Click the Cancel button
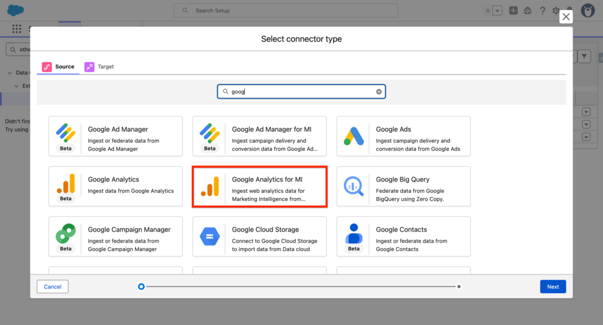Image resolution: width=603 pixels, height=325 pixels. [52, 287]
